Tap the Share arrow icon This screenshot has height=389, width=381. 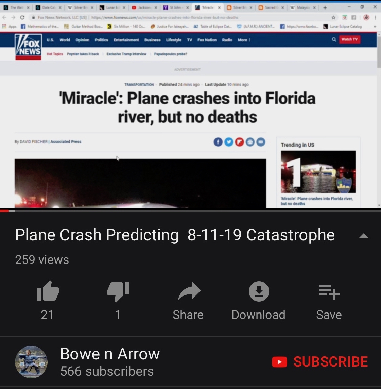click(x=189, y=291)
